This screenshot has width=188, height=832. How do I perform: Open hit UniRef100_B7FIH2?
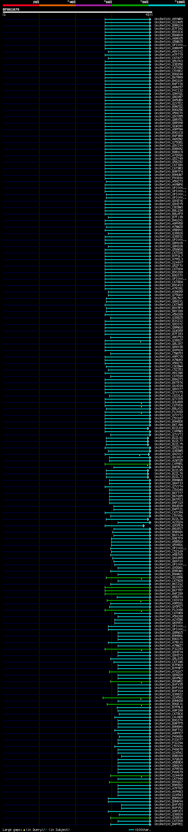pyautogui.click(x=169, y=29)
